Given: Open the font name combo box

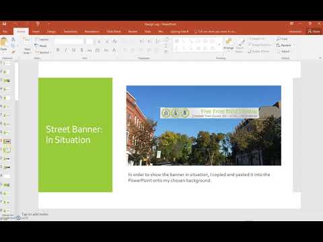Looking at the screenshot, I should pyautogui.click(x=69, y=41).
